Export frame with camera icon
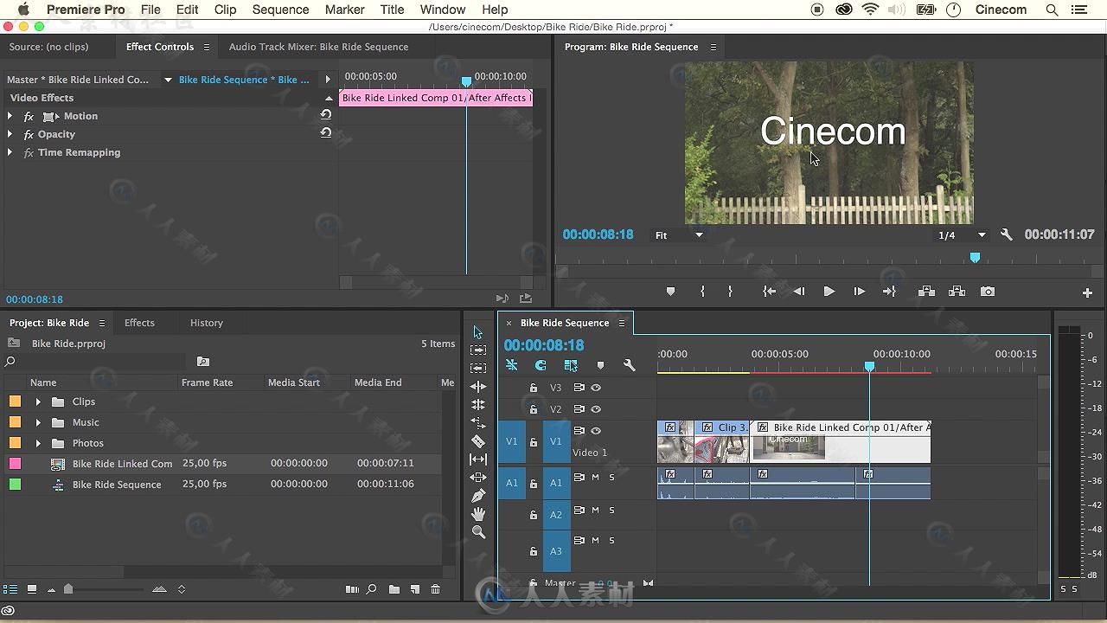Image resolution: width=1107 pixels, height=623 pixels. (988, 292)
